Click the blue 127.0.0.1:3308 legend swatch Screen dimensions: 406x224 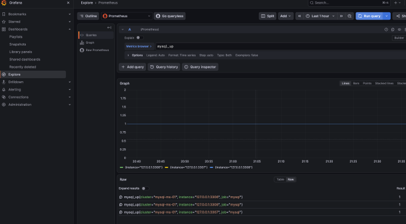pos(212,167)
